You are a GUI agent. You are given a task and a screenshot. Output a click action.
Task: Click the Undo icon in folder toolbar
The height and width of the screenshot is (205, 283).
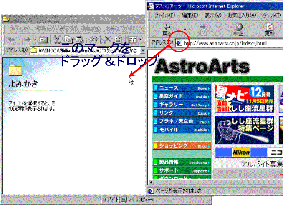(93, 40)
